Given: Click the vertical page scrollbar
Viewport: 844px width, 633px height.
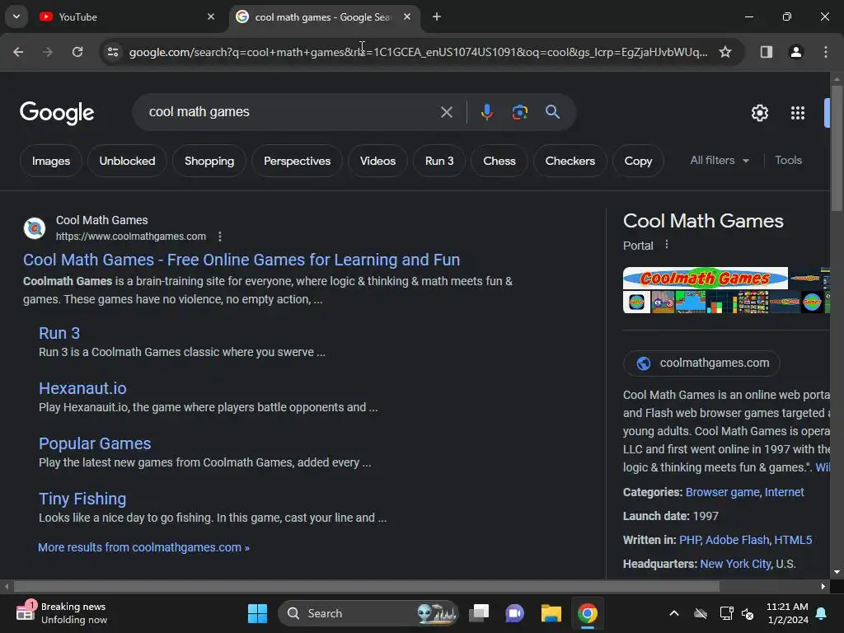Looking at the screenshot, I should tap(837, 148).
